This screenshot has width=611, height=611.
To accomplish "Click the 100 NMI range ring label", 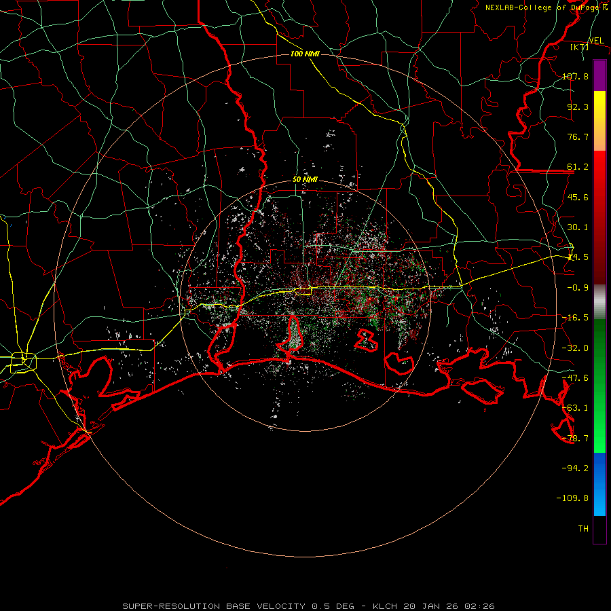I will tap(305, 54).
